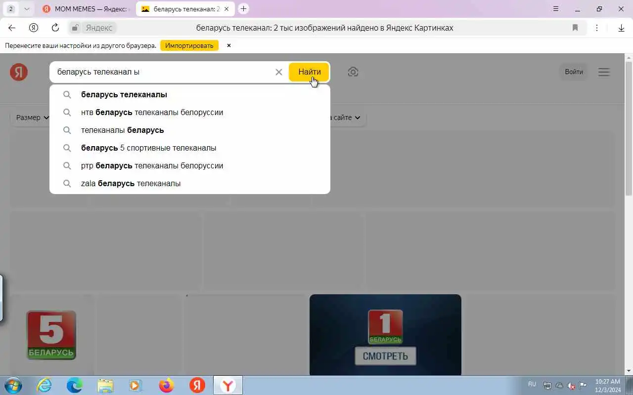Click Найти search button
The width and height of the screenshot is (633, 395).
(309, 72)
